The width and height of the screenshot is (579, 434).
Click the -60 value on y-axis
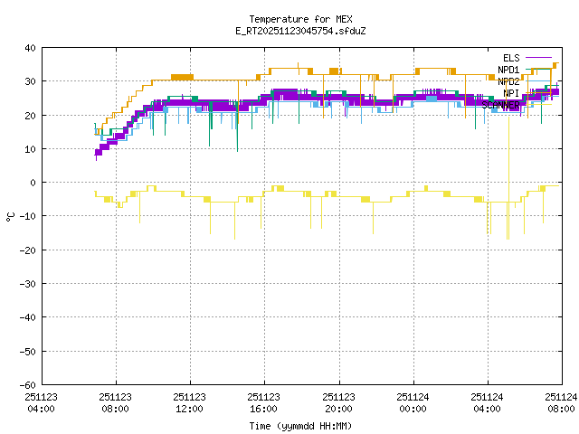click(x=27, y=384)
